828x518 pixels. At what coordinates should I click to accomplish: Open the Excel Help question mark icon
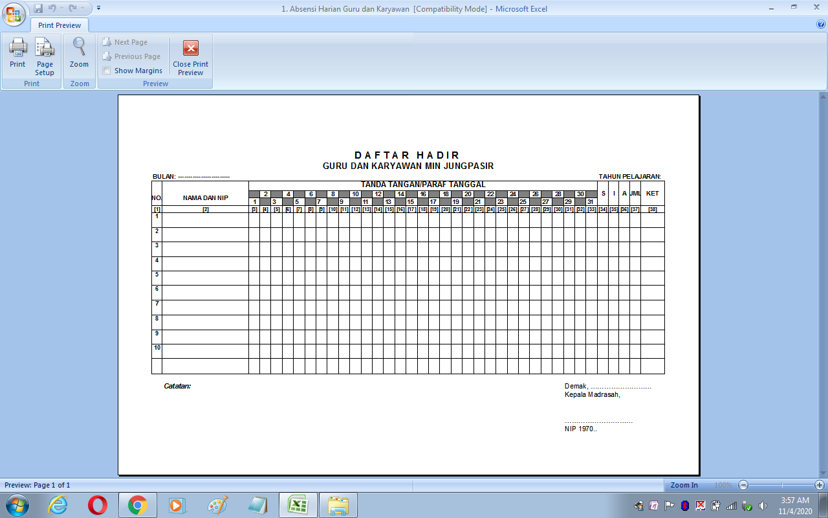coord(821,25)
